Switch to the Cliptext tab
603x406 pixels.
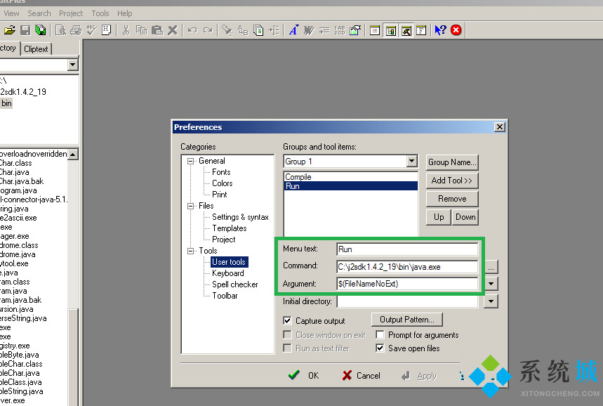coord(36,48)
